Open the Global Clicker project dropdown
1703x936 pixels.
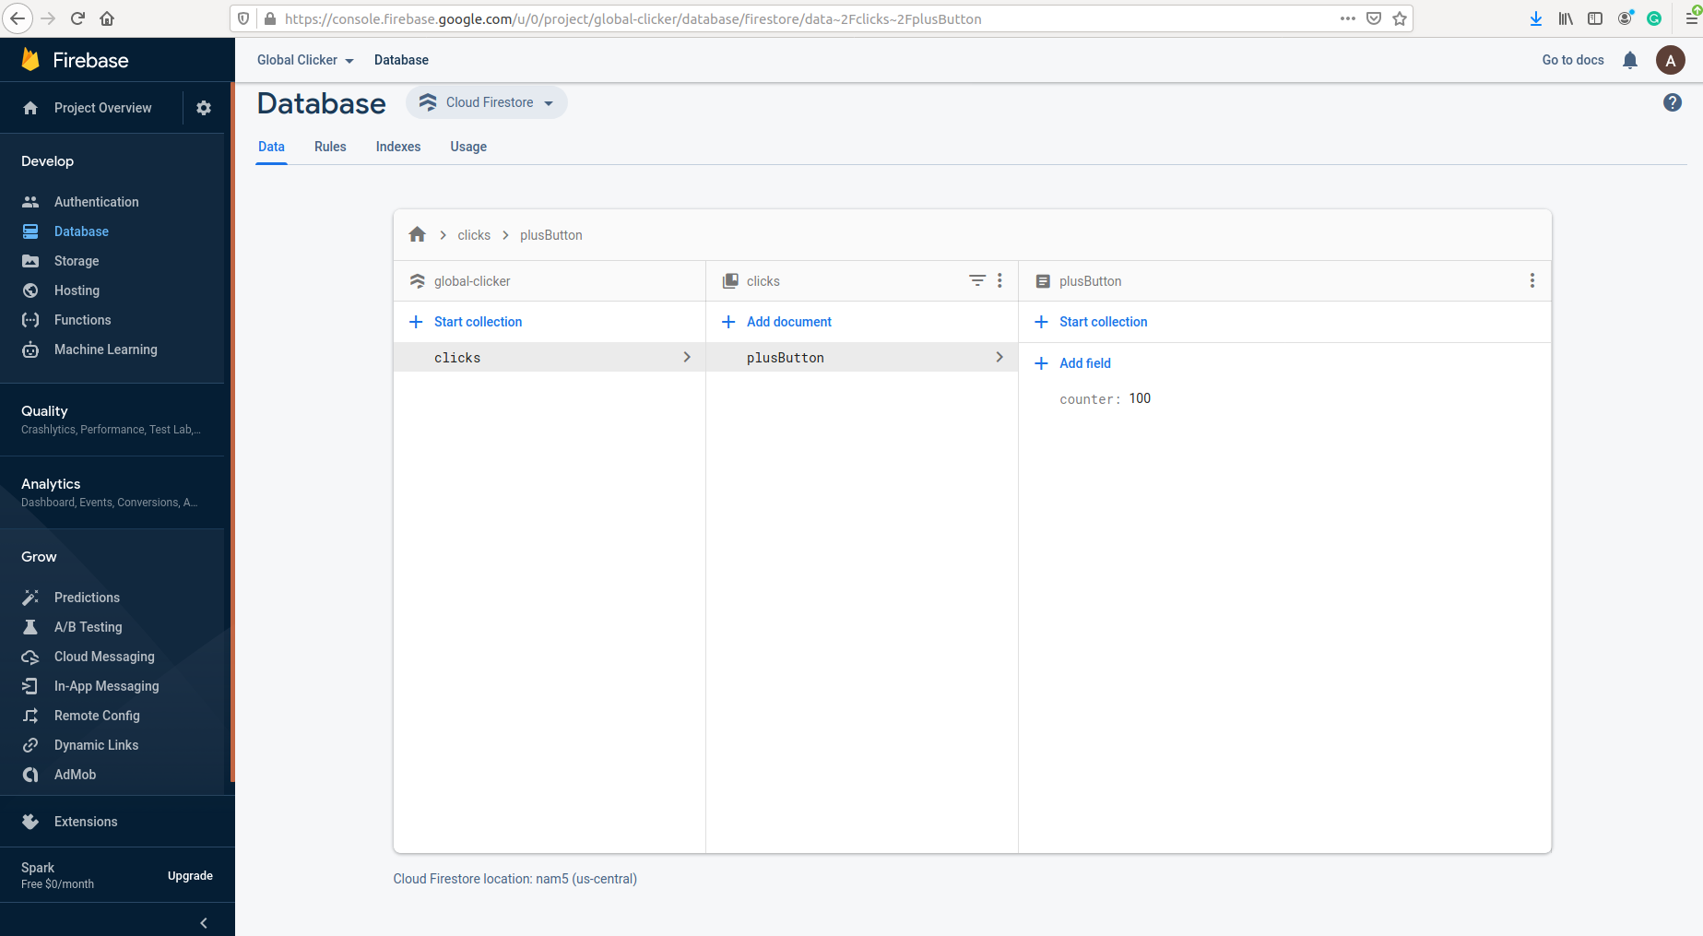coord(304,60)
